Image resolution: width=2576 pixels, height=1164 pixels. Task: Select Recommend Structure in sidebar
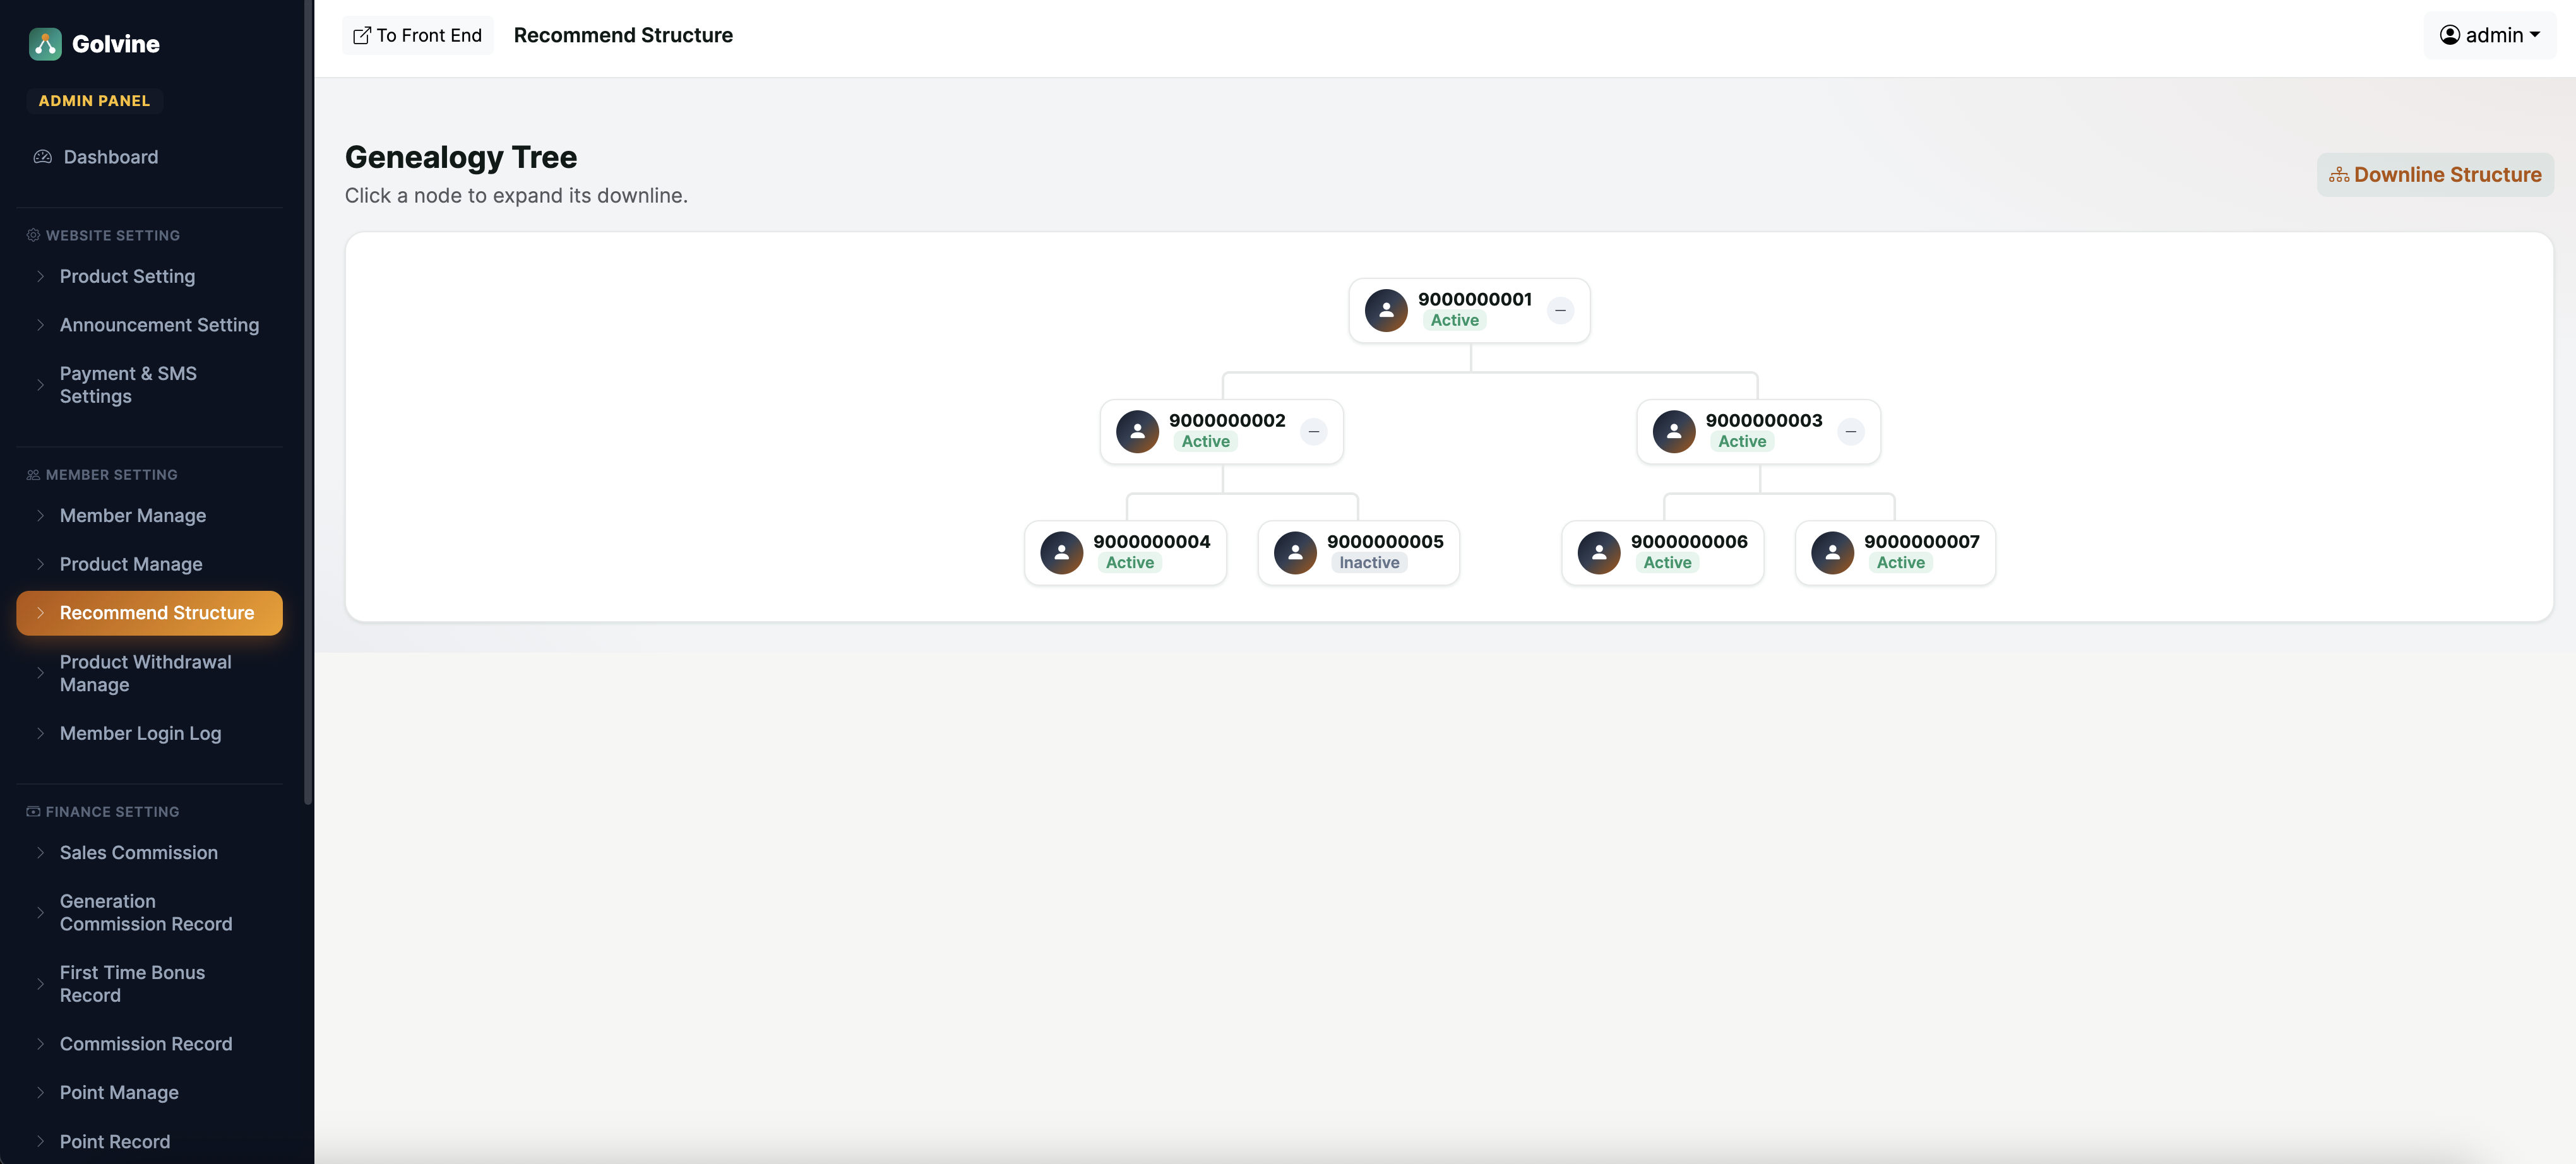[149, 613]
